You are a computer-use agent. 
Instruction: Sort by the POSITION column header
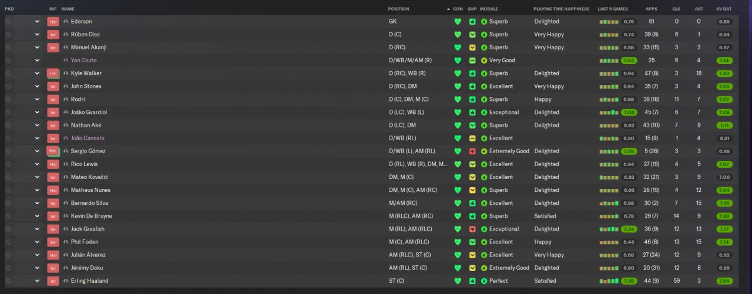coord(399,9)
